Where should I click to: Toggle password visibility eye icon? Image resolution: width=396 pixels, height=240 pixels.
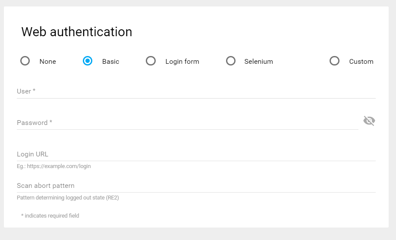coord(369,121)
